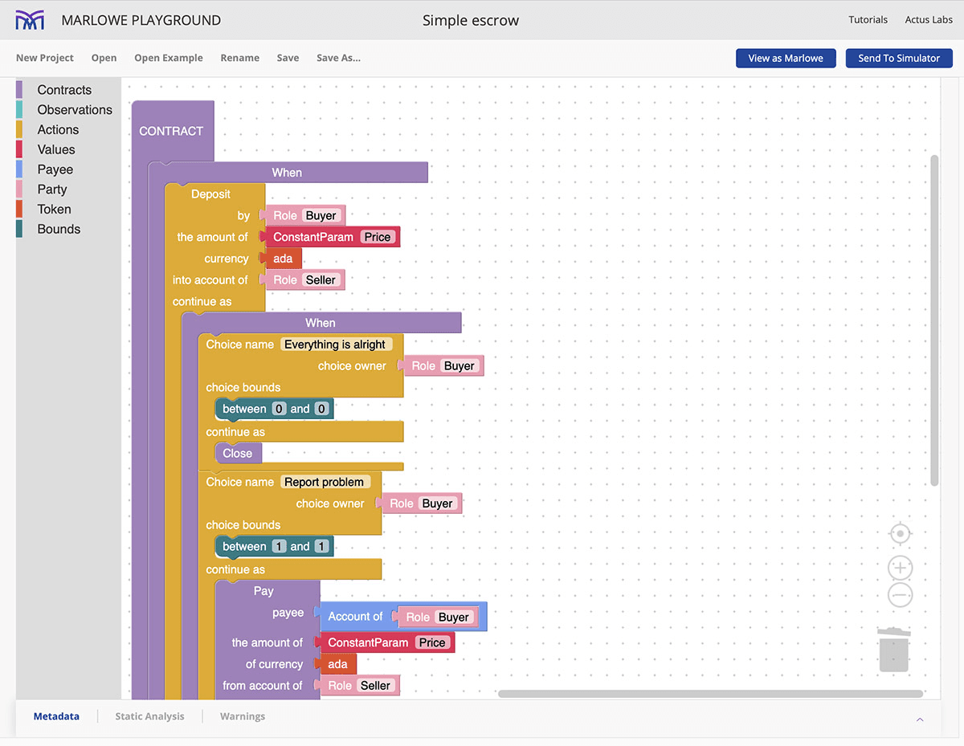Open the Warnings tab

point(242,716)
